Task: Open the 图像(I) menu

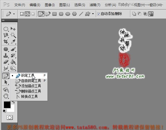Action: point(50,5)
